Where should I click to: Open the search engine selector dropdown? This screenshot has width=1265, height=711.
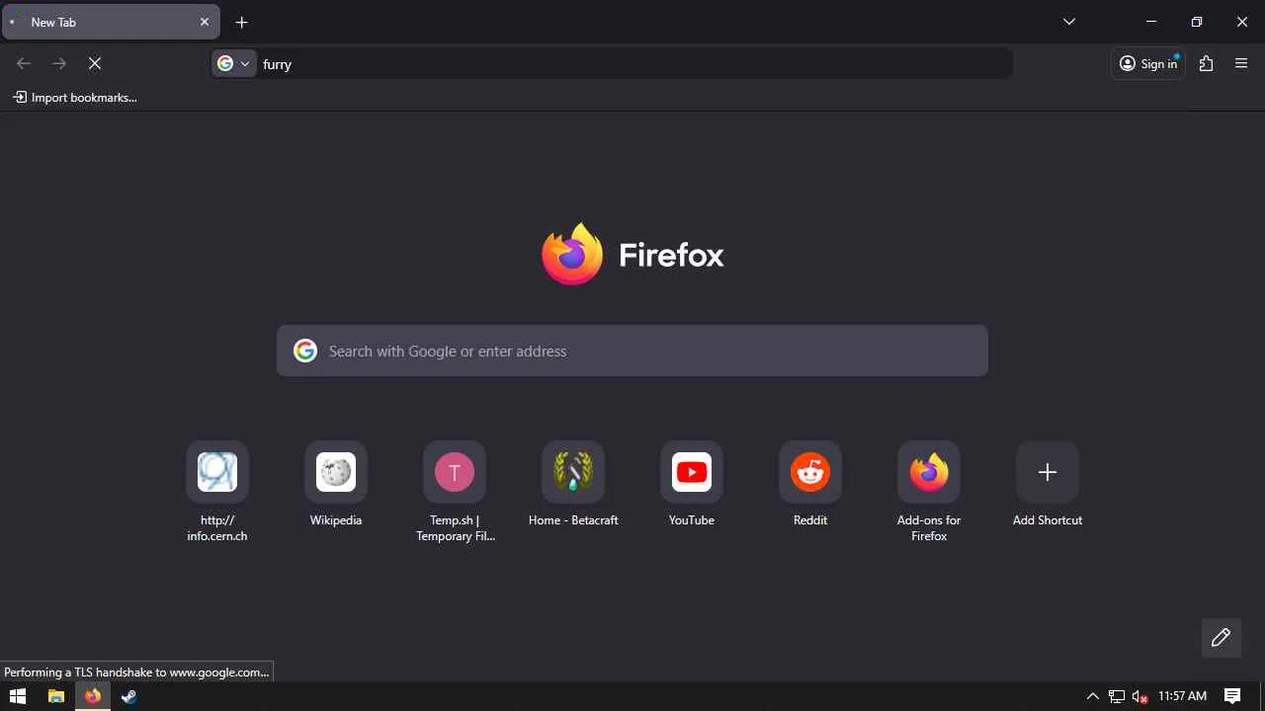[x=234, y=63]
